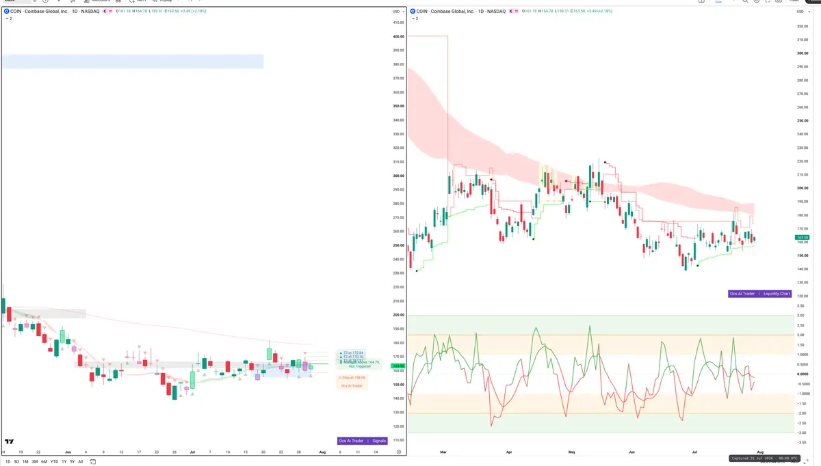Click the 0.0000 level on oscillator axis
The width and height of the screenshot is (821, 466).
tap(802, 374)
